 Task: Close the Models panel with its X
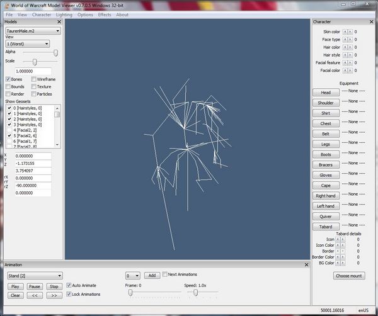[x=59, y=21]
